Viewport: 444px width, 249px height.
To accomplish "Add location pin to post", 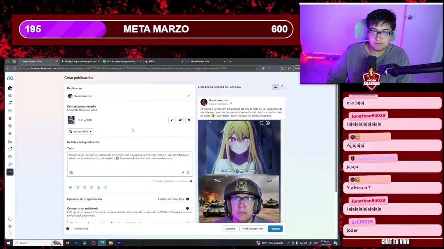I will click(77, 187).
